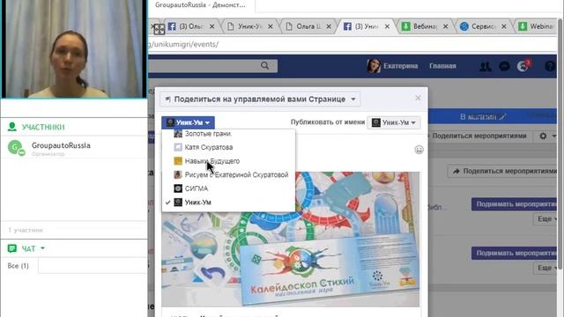Switch to the Webinar tab
The image size is (564, 317).
536,26
